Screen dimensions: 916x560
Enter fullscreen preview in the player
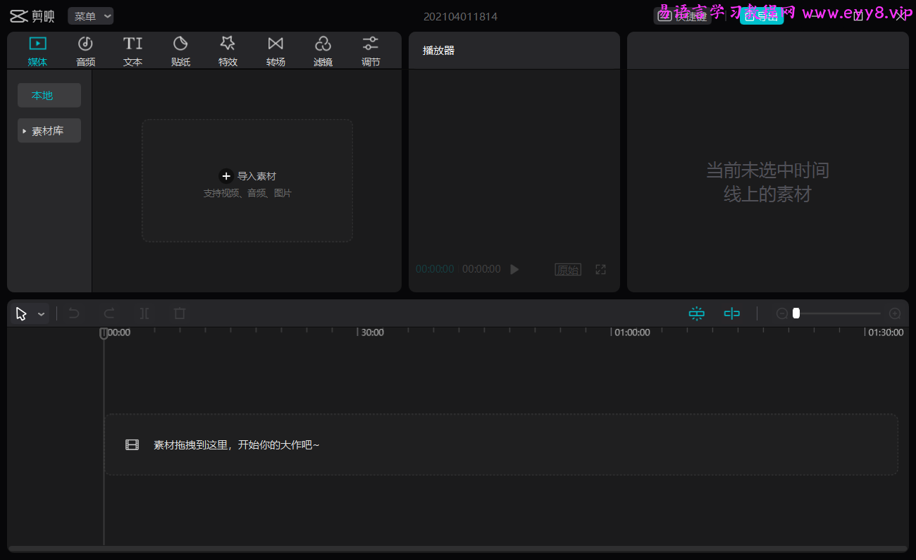[600, 269]
